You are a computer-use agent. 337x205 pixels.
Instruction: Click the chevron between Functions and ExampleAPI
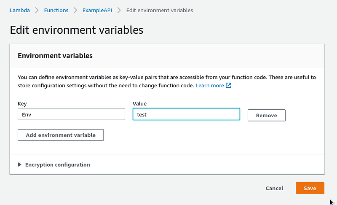coord(75,10)
